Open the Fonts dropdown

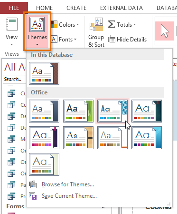coord(64,39)
